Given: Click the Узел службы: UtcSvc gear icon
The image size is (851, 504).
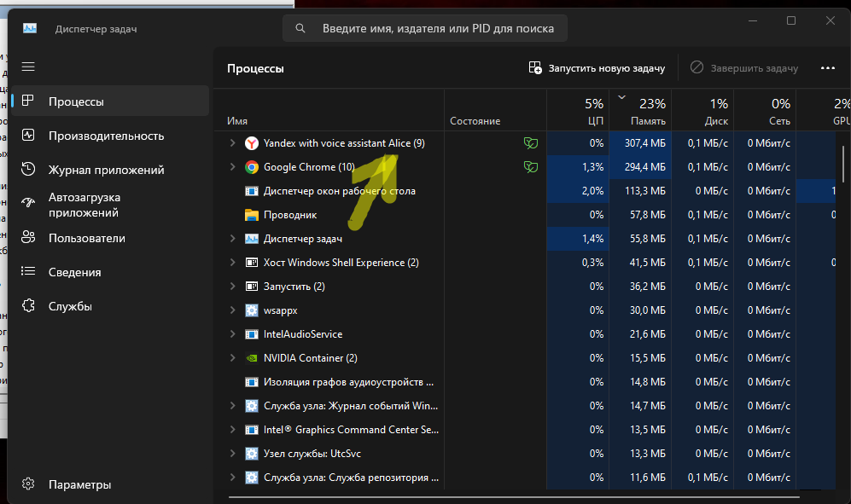Looking at the screenshot, I should click(x=251, y=454).
